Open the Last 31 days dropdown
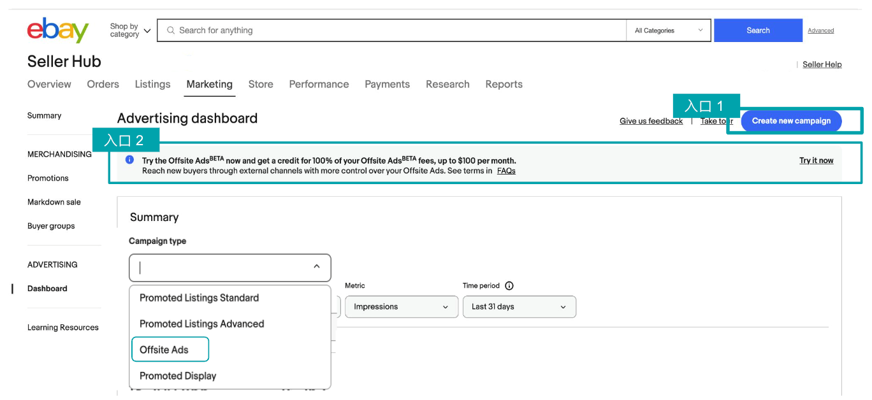Screen dimensions: 872x400 click(519, 307)
